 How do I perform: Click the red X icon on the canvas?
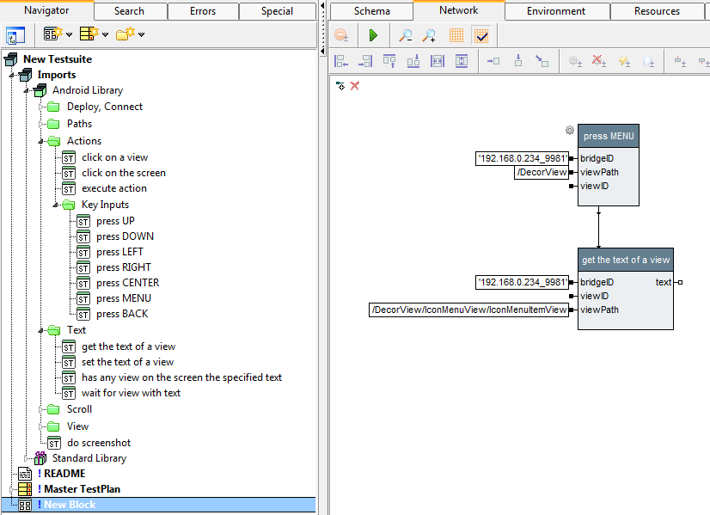click(355, 86)
